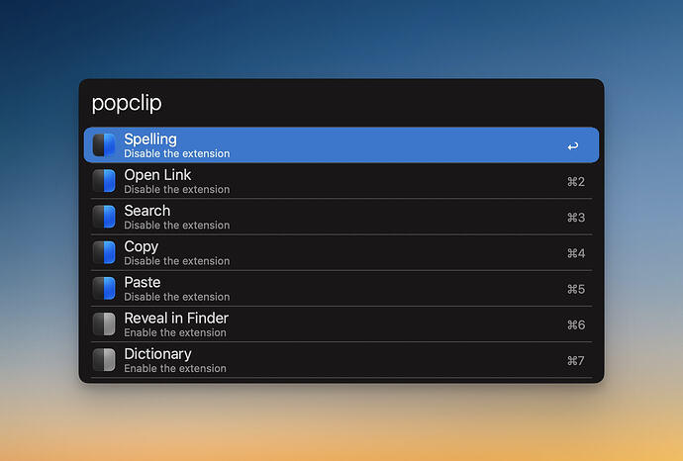The width and height of the screenshot is (683, 461).
Task: Select the "Open Link" result title
Action: [x=157, y=175]
